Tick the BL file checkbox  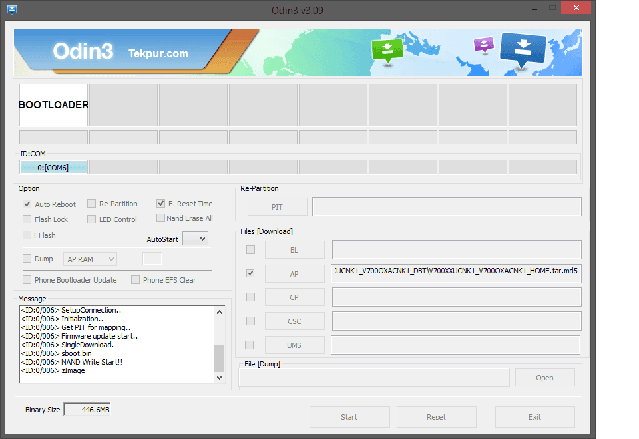(251, 249)
